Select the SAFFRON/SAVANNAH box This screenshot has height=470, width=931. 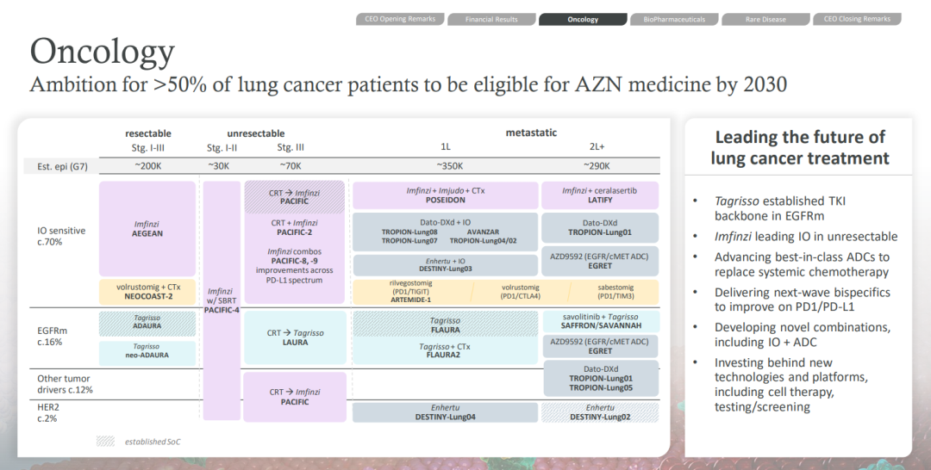click(x=600, y=321)
